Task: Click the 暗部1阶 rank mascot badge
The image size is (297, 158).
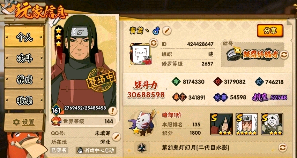Action: (x=142, y=122)
